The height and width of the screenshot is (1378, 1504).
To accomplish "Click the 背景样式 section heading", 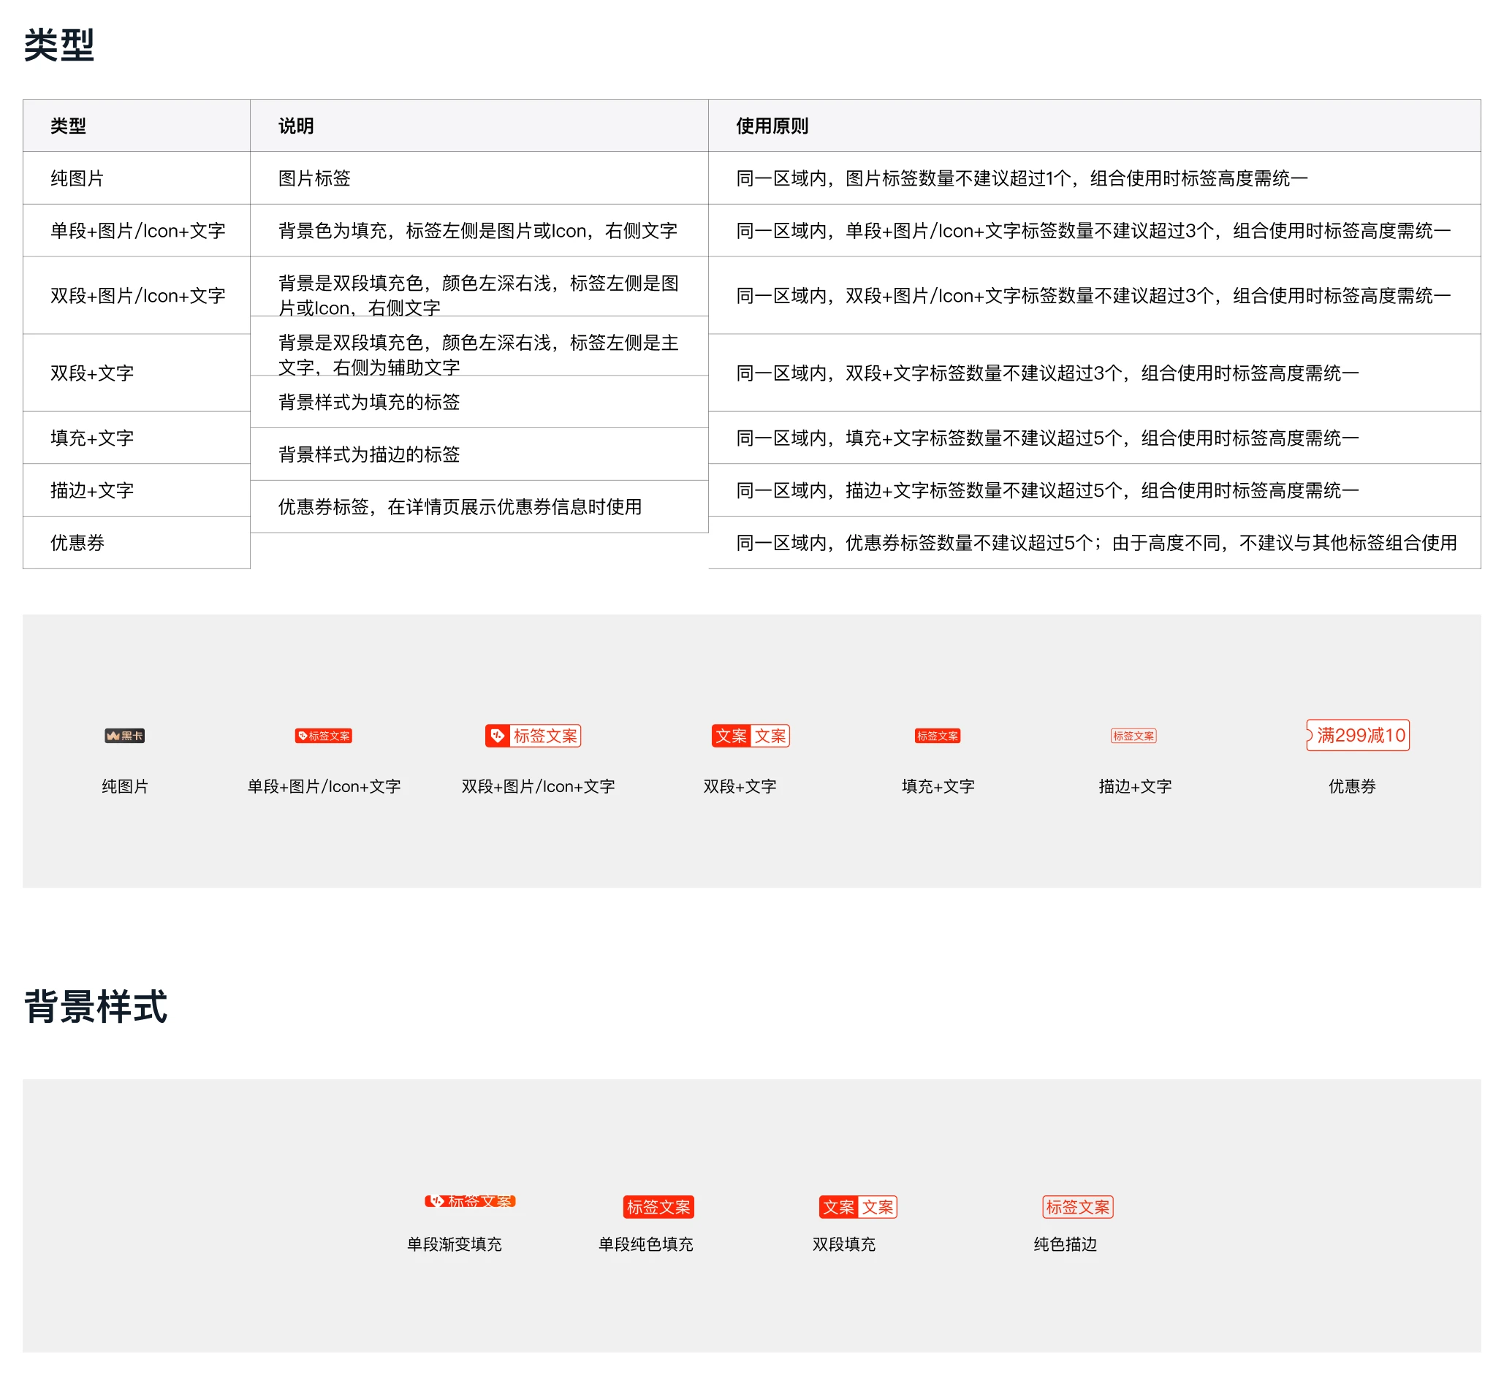I will tap(96, 1007).
